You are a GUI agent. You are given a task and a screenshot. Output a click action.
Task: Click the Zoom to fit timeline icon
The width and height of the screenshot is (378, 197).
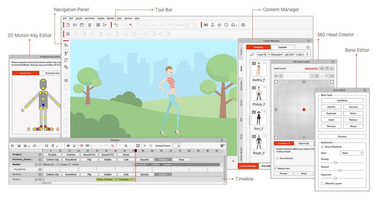click(x=138, y=145)
